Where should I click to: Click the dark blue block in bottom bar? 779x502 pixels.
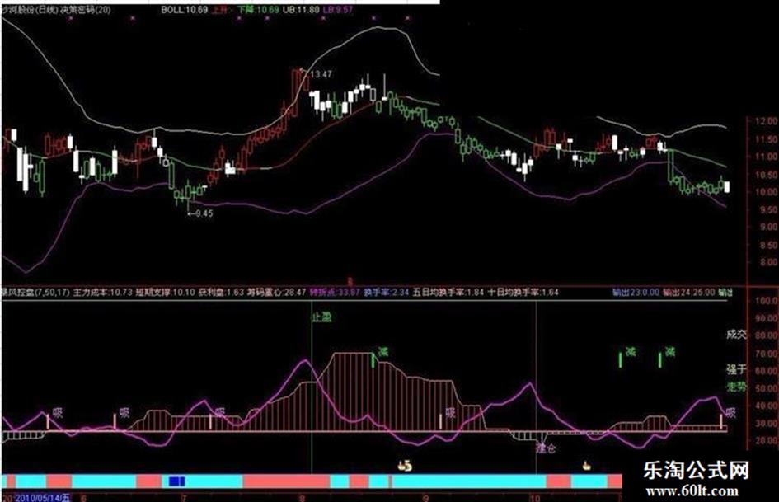pyautogui.click(x=177, y=481)
